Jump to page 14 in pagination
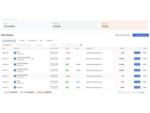The image size is (150, 113). coord(134,93)
